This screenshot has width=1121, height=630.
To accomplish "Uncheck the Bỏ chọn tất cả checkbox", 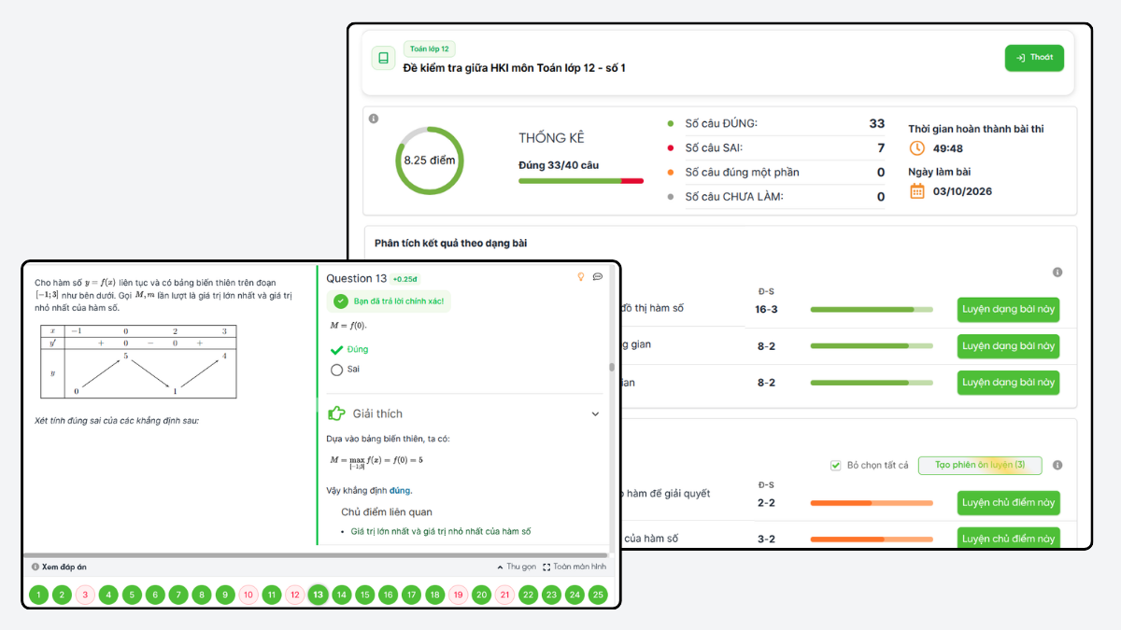I will 835,466.
